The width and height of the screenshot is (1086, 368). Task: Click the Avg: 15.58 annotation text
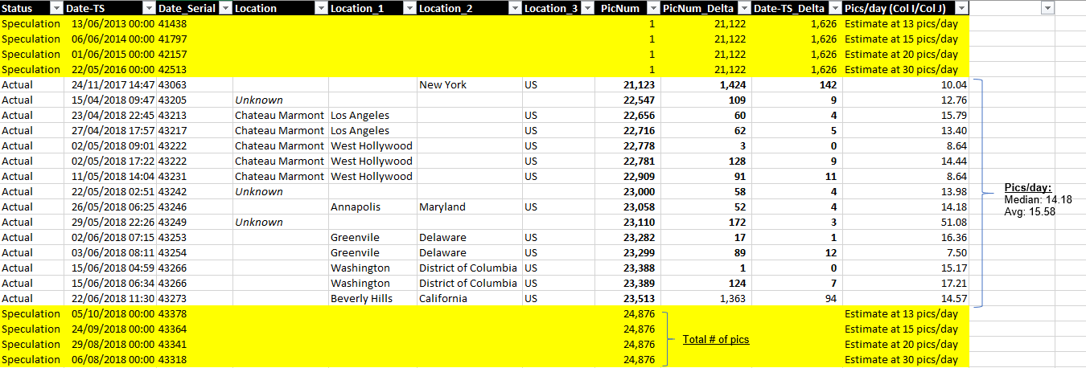click(1029, 212)
